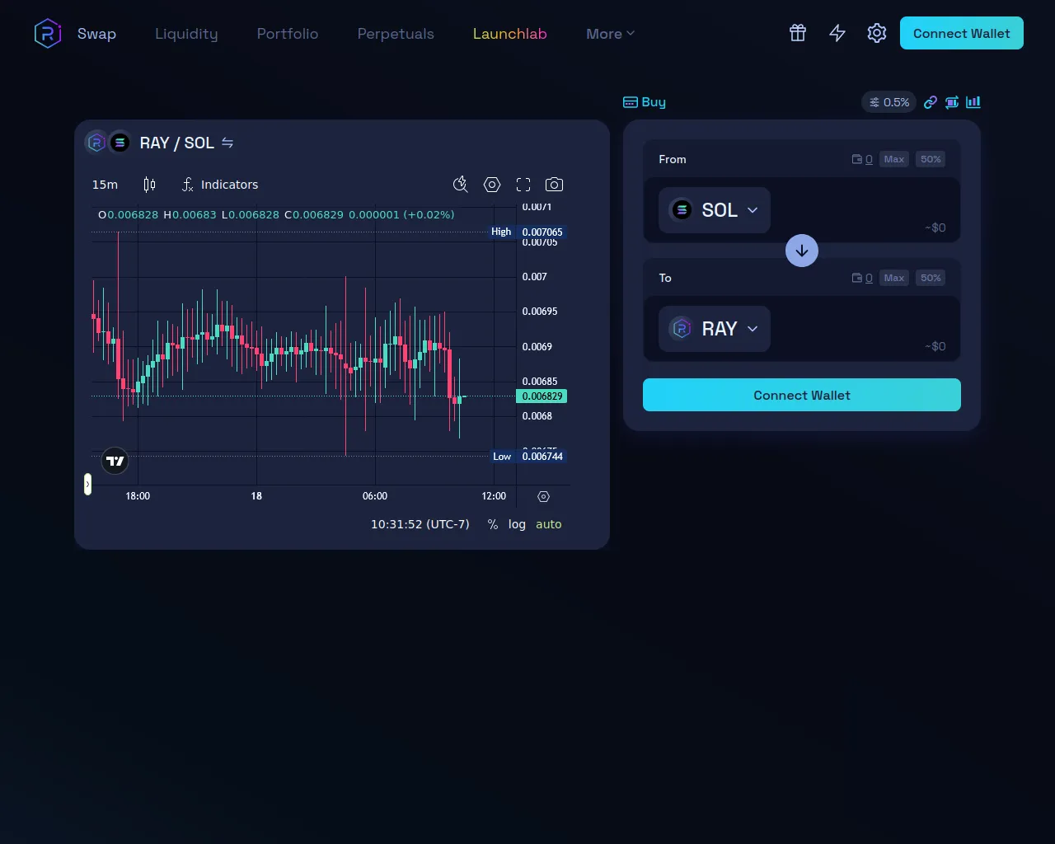
Task: Go to the Perpetuals tab
Action: [x=396, y=34]
